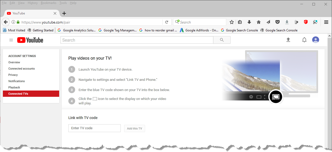Click the Add this TV button
The image size is (332, 152).
(x=134, y=128)
